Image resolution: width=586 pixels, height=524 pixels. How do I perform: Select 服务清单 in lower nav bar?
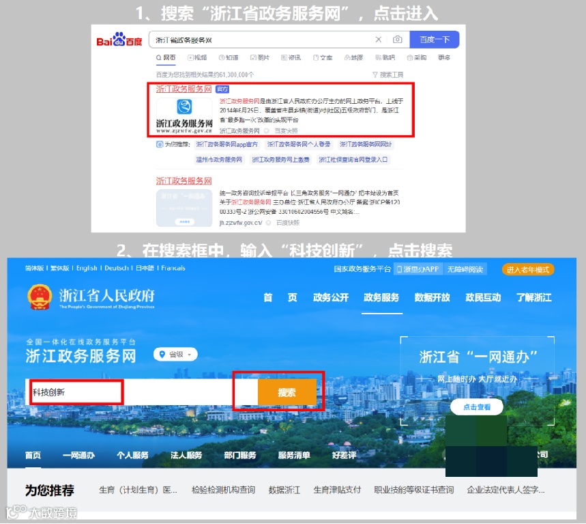tap(294, 456)
